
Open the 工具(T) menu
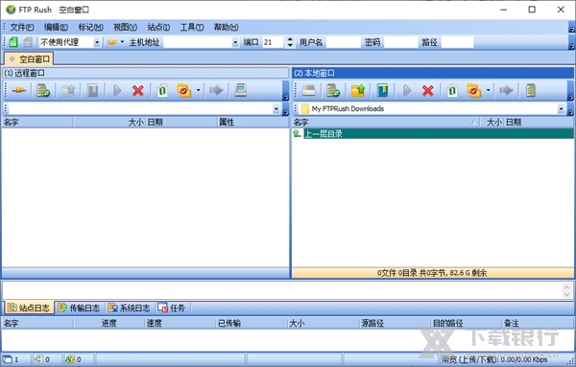click(x=192, y=27)
